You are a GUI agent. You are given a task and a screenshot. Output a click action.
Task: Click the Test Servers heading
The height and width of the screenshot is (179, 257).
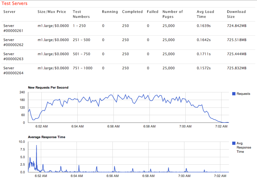(14, 4)
